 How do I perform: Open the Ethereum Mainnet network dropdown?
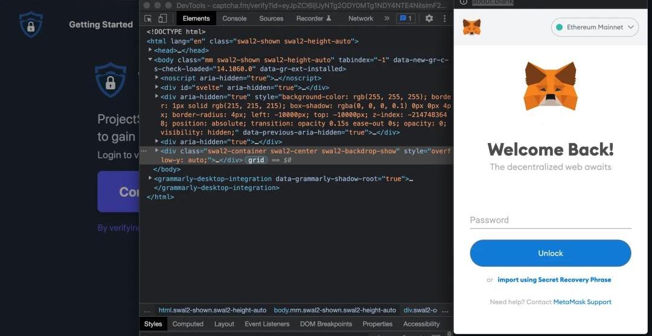tap(595, 27)
